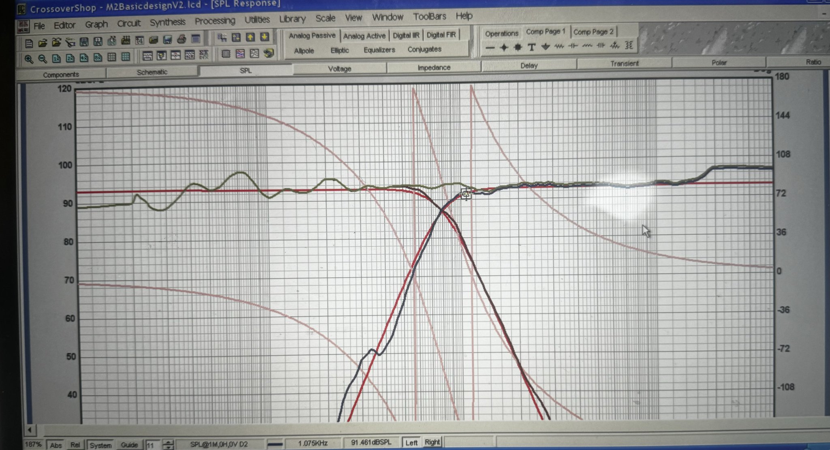Click the New document icon
This screenshot has height=450, width=830.
29,43
